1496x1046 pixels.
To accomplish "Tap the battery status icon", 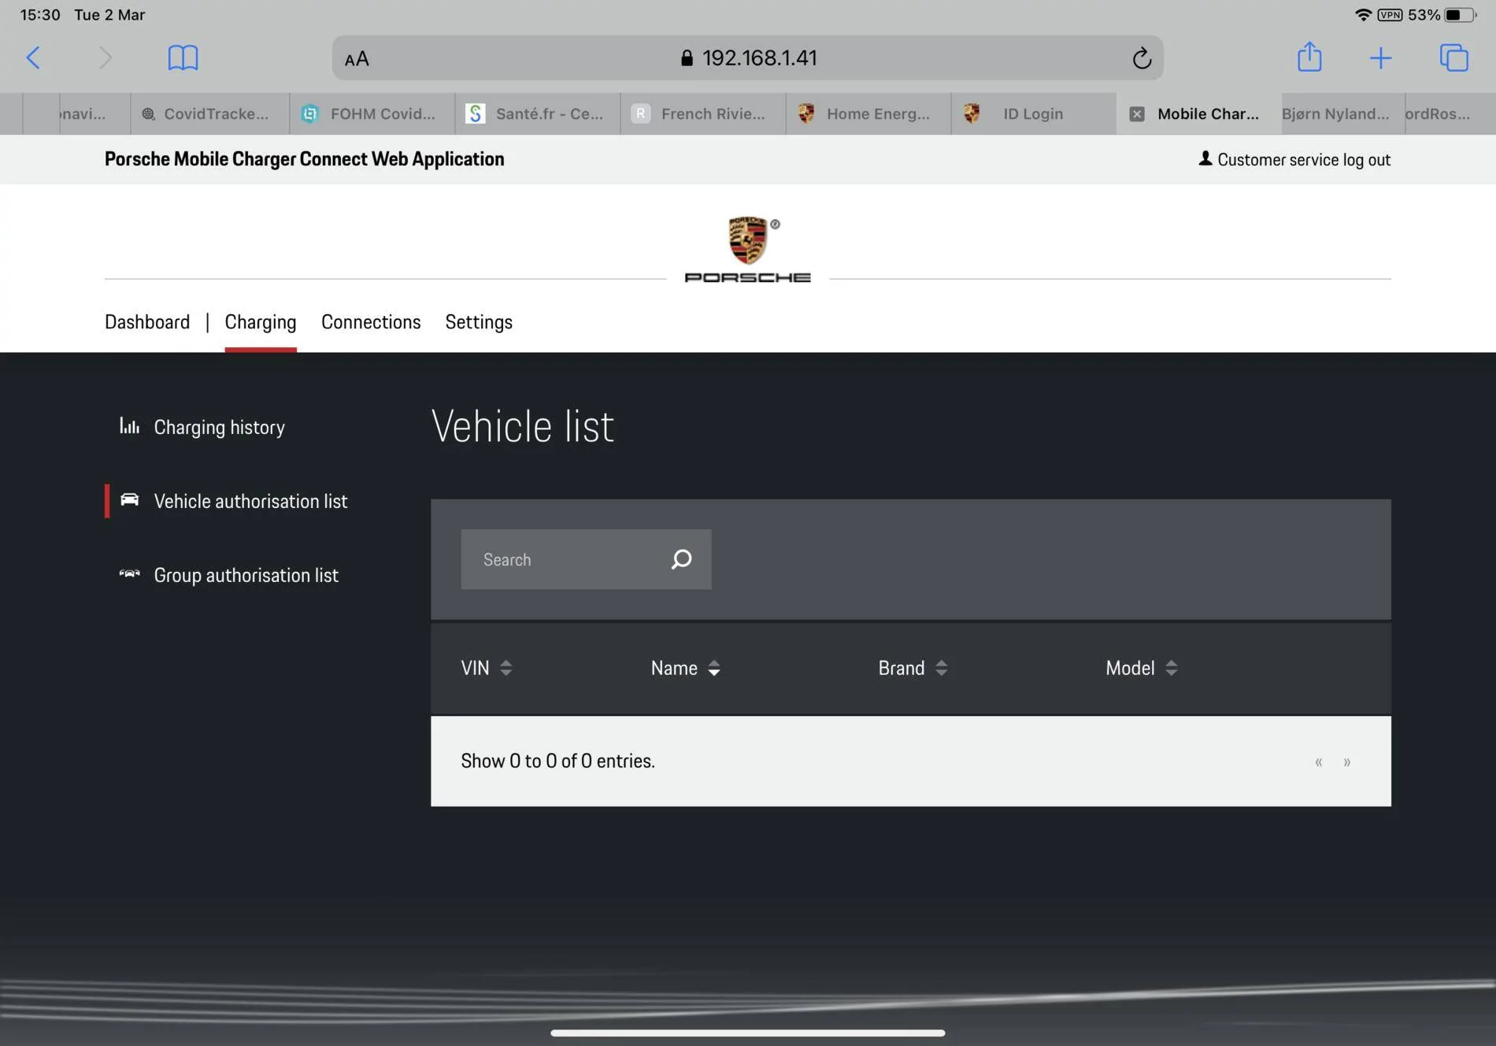I will coord(1460,14).
